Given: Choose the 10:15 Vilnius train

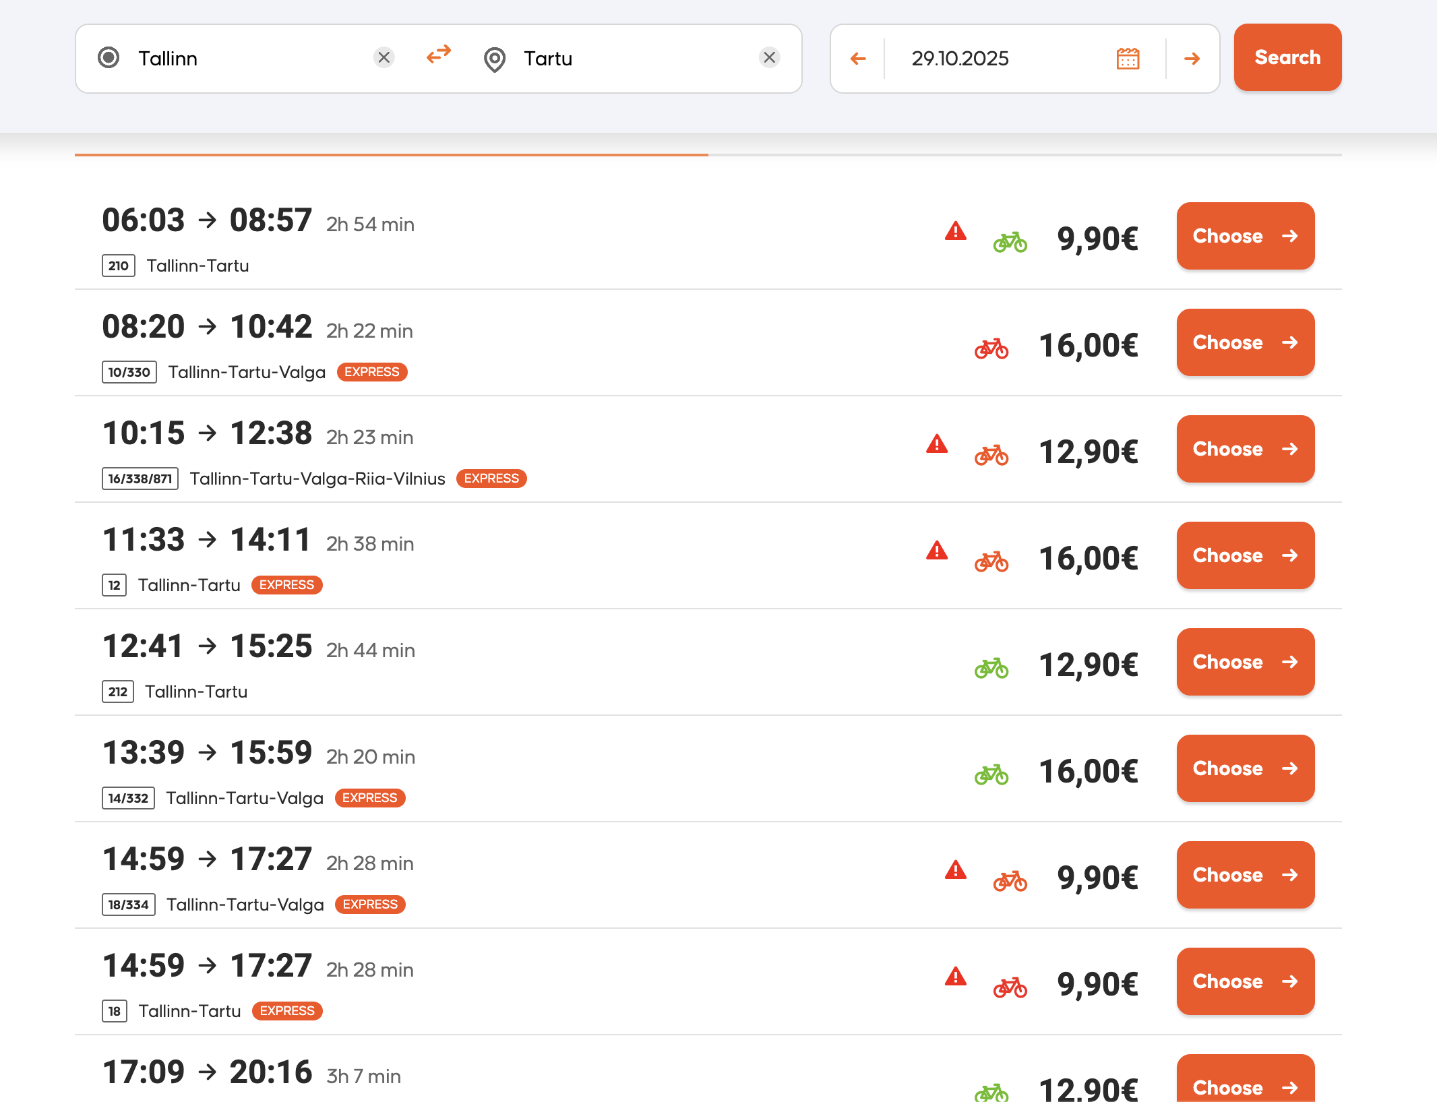Looking at the screenshot, I should point(1245,449).
